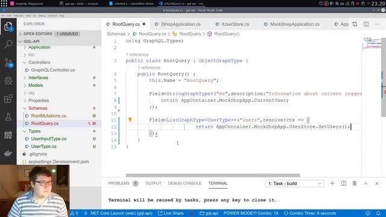The height and width of the screenshot is (217, 386).
Task: Collapse the Controllers folder
Action: pos(59,62)
